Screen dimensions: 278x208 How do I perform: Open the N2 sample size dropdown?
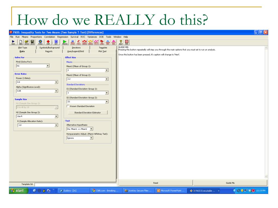pyautogui.click(x=56, y=116)
